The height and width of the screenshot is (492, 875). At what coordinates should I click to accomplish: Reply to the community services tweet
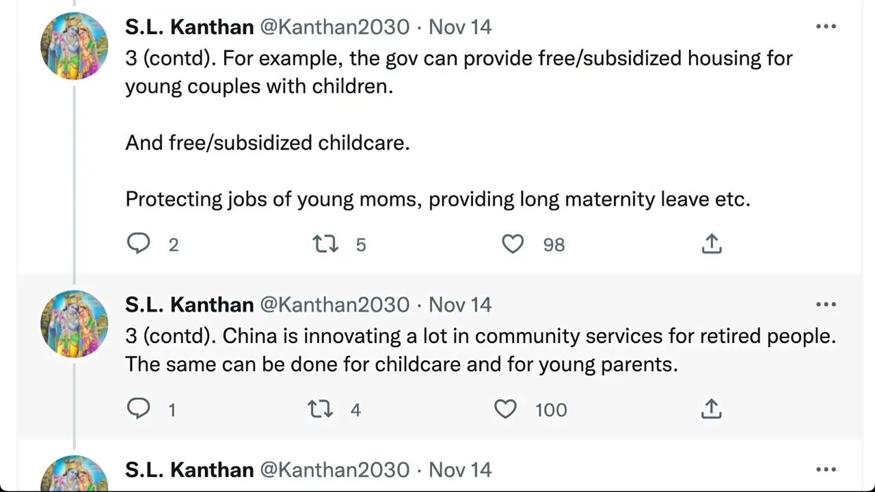coord(139,409)
